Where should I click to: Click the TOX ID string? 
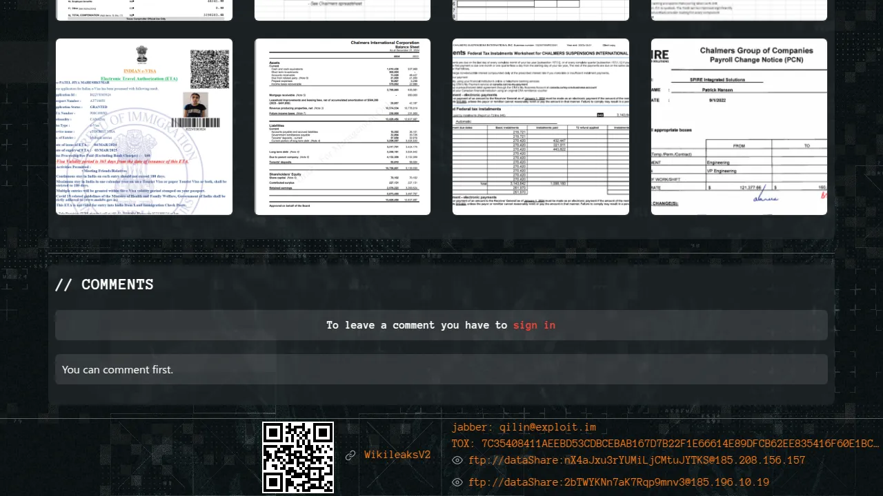[665, 444]
